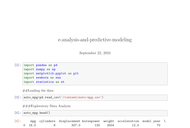Click the heading '###Exploratory Data Analysis'
Image resolution: width=190 pixels, height=128 pixels.
tap(47, 106)
